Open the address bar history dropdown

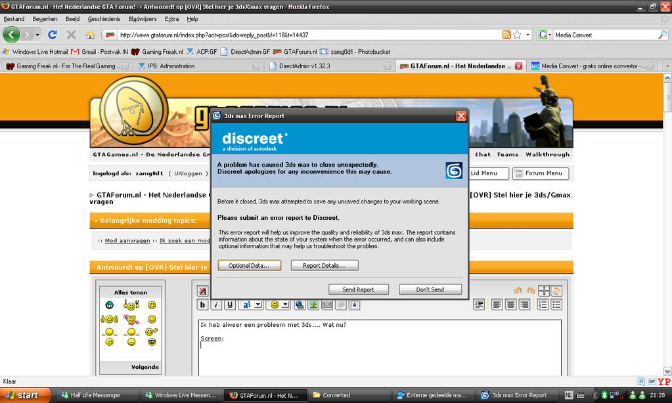pyautogui.click(x=527, y=35)
